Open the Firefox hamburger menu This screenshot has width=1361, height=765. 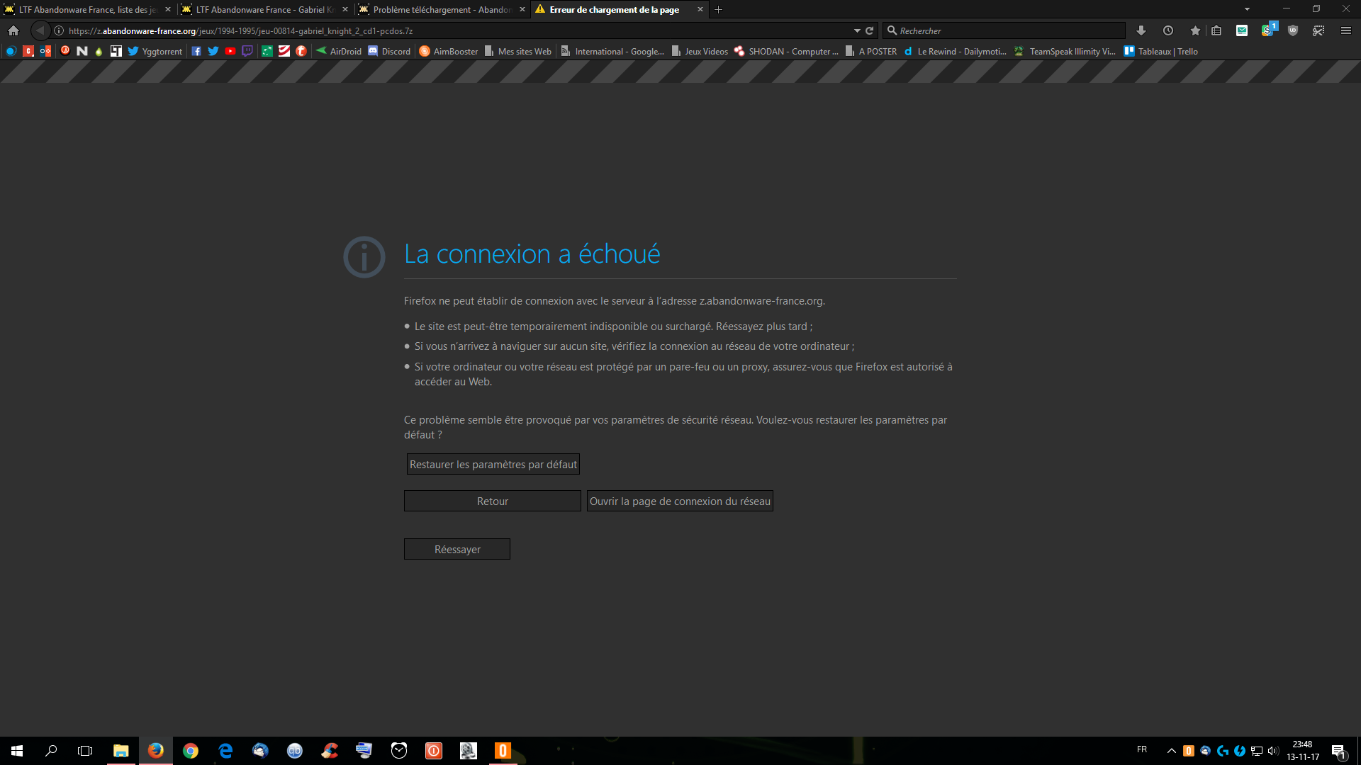[1345, 30]
